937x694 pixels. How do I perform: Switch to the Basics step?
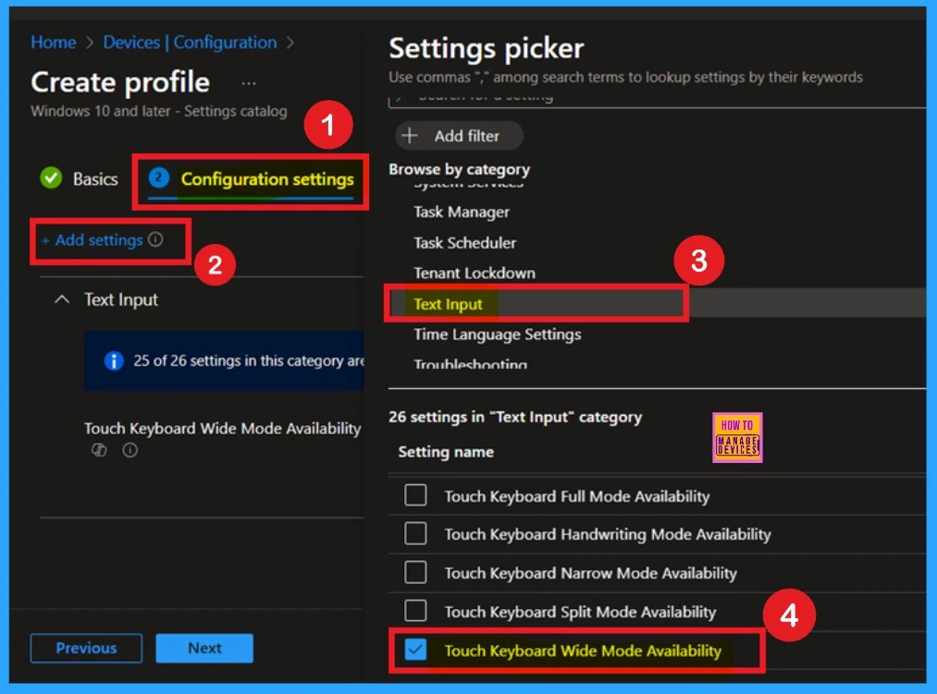tap(95, 178)
